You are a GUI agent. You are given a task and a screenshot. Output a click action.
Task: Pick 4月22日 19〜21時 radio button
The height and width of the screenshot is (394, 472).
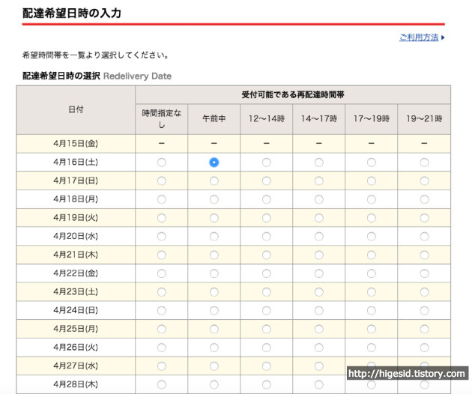[425, 273]
